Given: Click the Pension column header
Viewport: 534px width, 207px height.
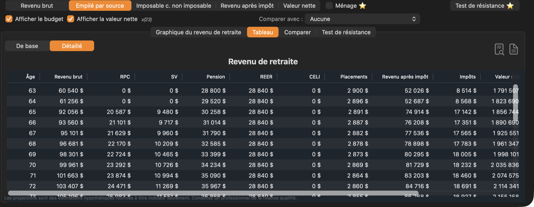Looking at the screenshot, I should coord(216,77).
